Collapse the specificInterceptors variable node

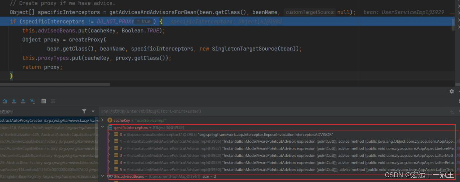point(103,127)
